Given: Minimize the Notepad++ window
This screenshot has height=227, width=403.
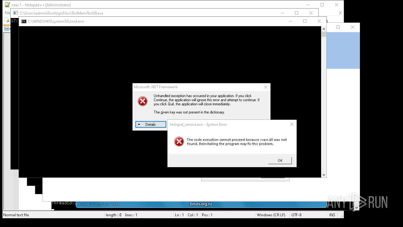Looking at the screenshot, I should pos(308,5).
